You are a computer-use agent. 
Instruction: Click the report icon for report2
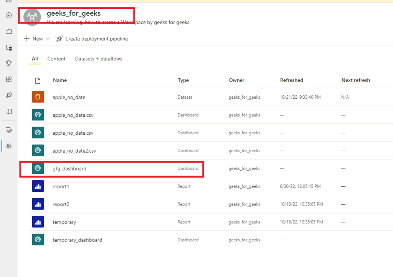coord(38,204)
